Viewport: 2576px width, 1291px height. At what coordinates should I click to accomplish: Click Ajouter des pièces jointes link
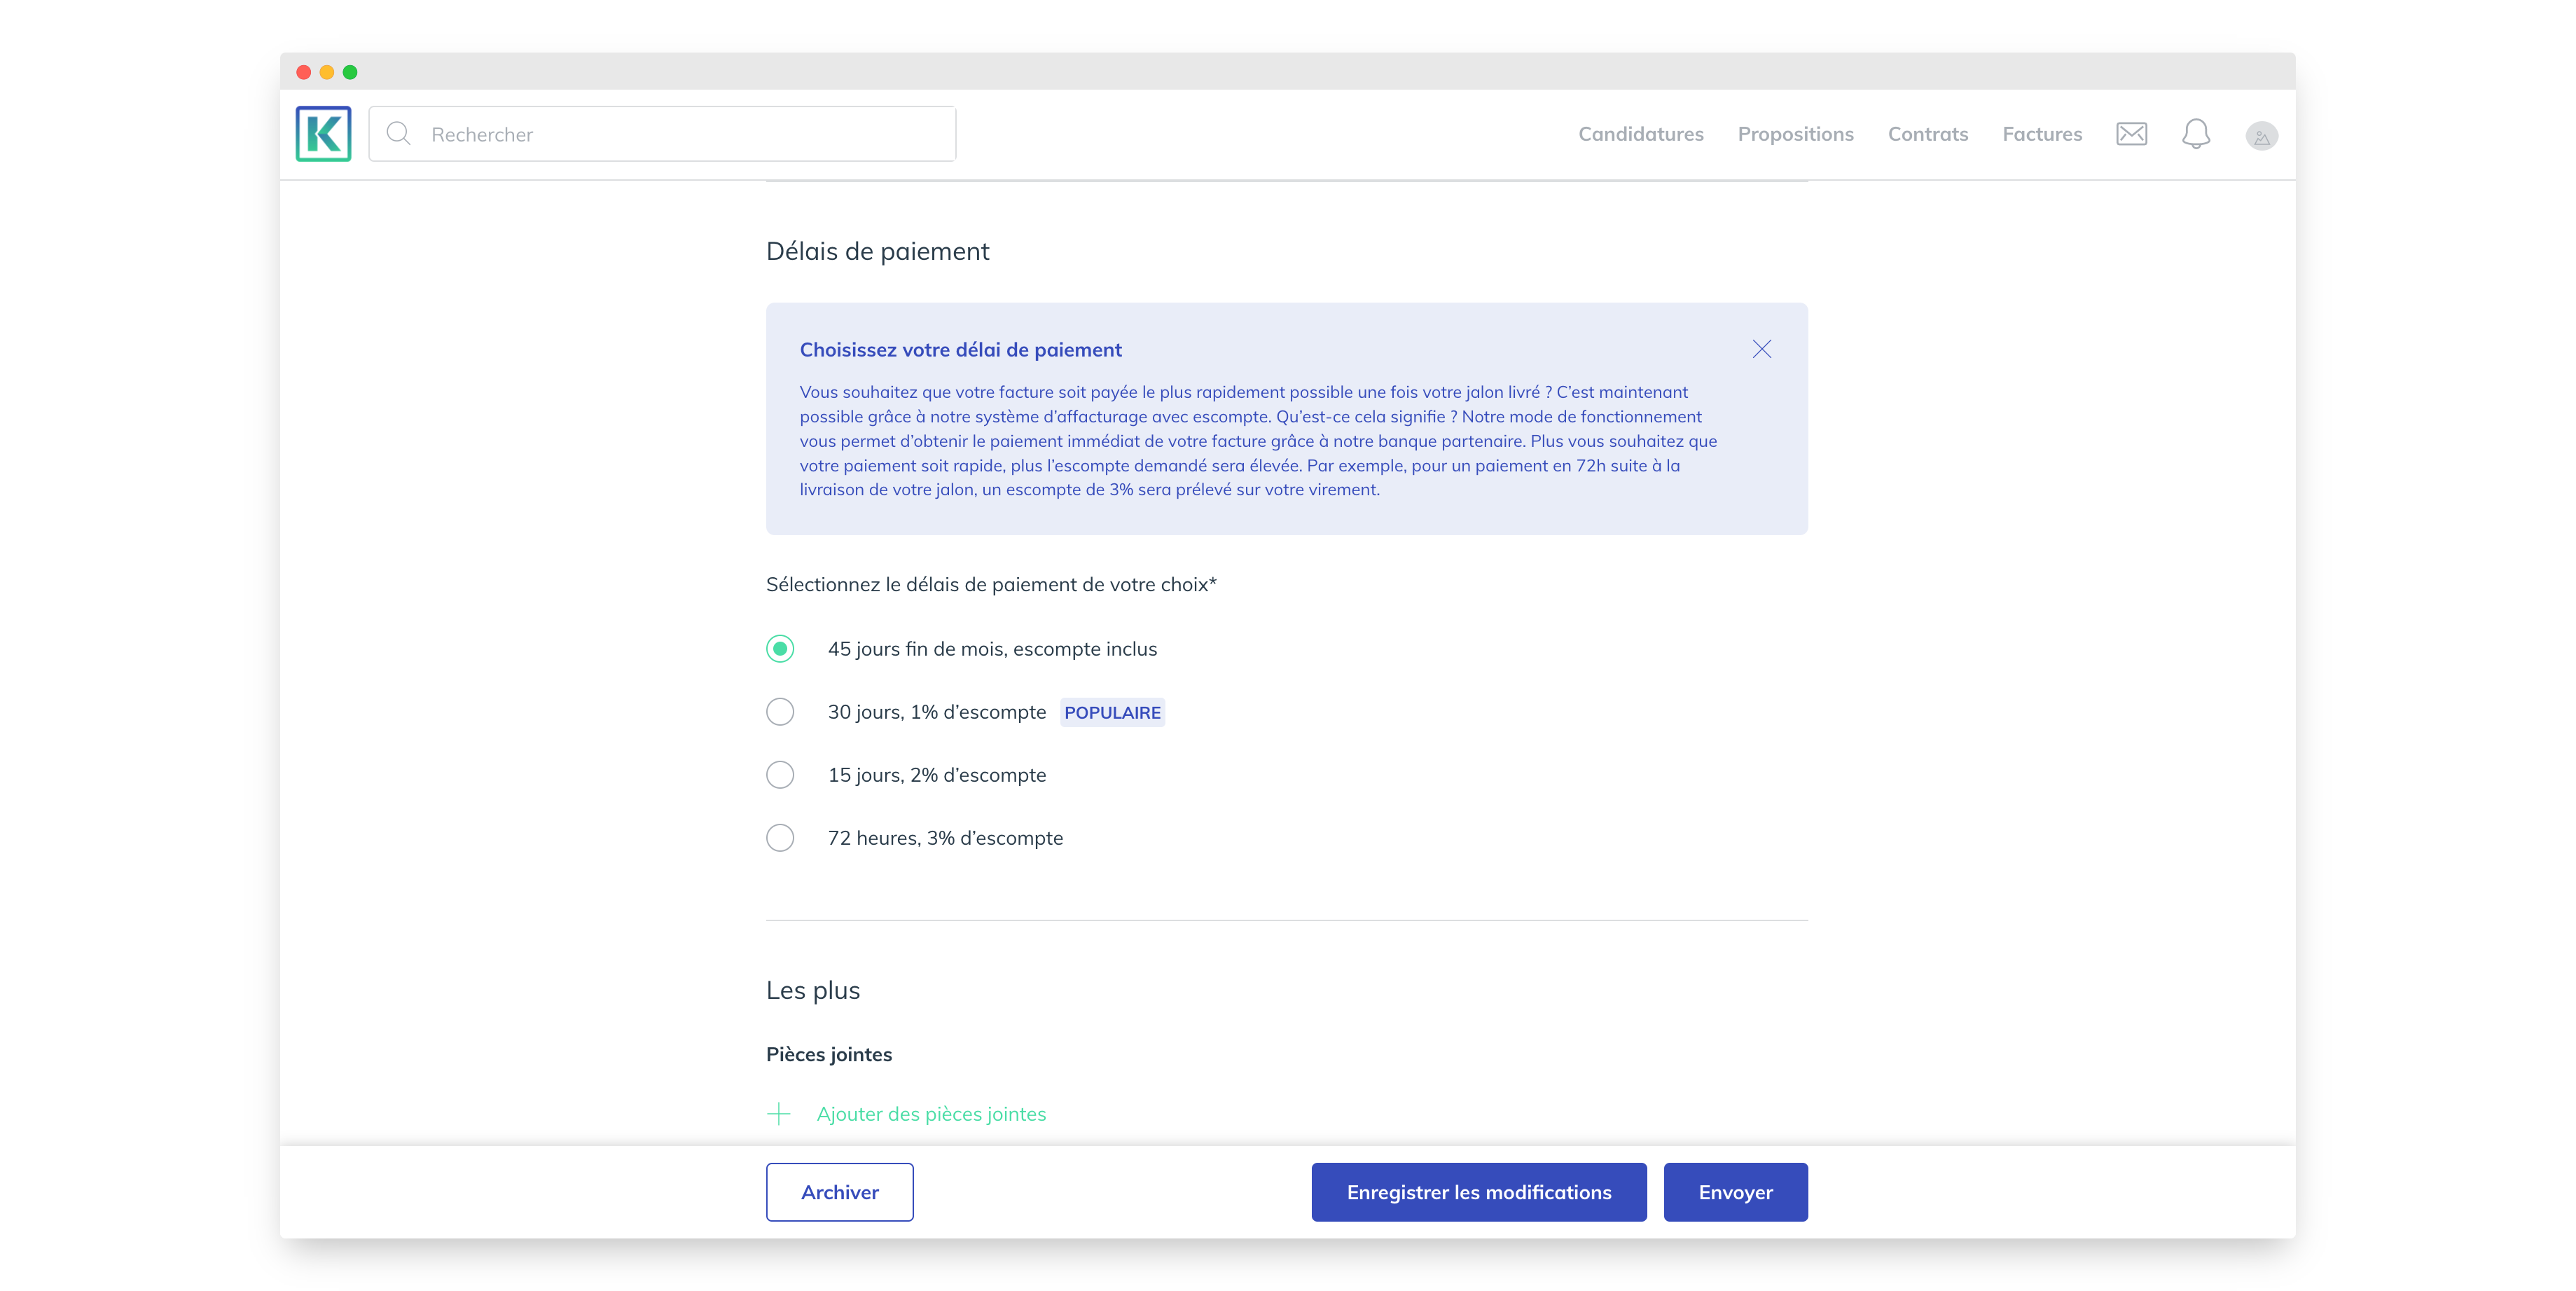click(931, 1114)
